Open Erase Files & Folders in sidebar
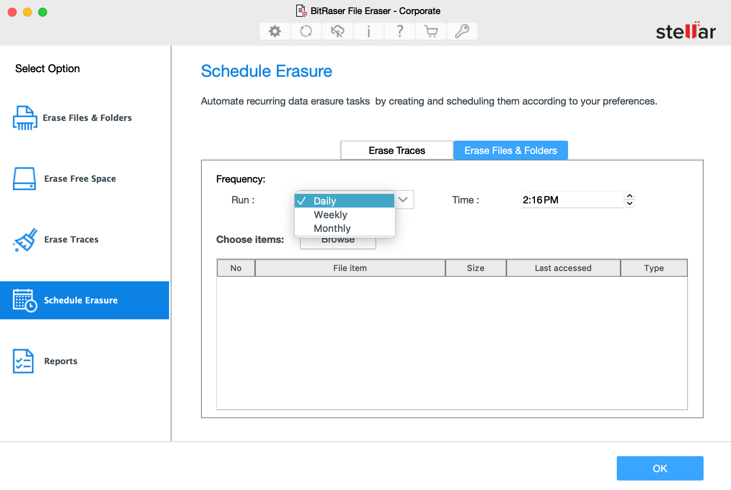731x490 pixels. 85,118
